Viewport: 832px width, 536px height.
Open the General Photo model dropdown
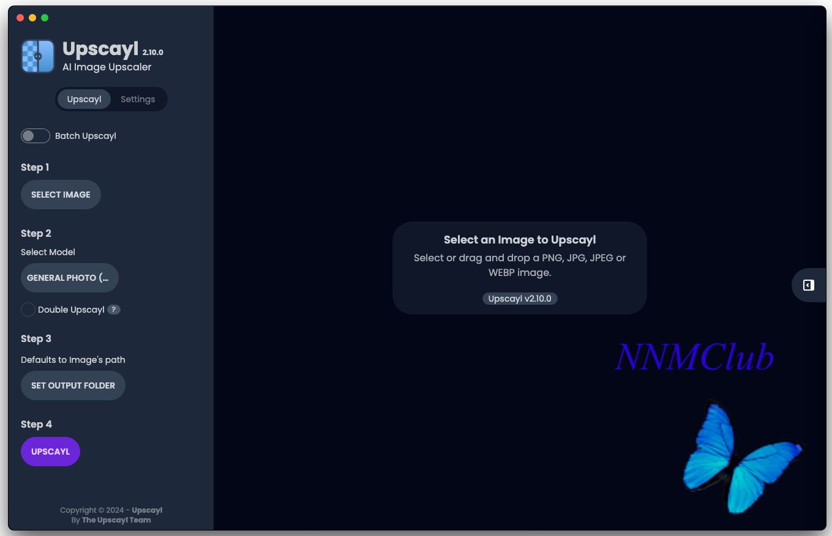70,278
